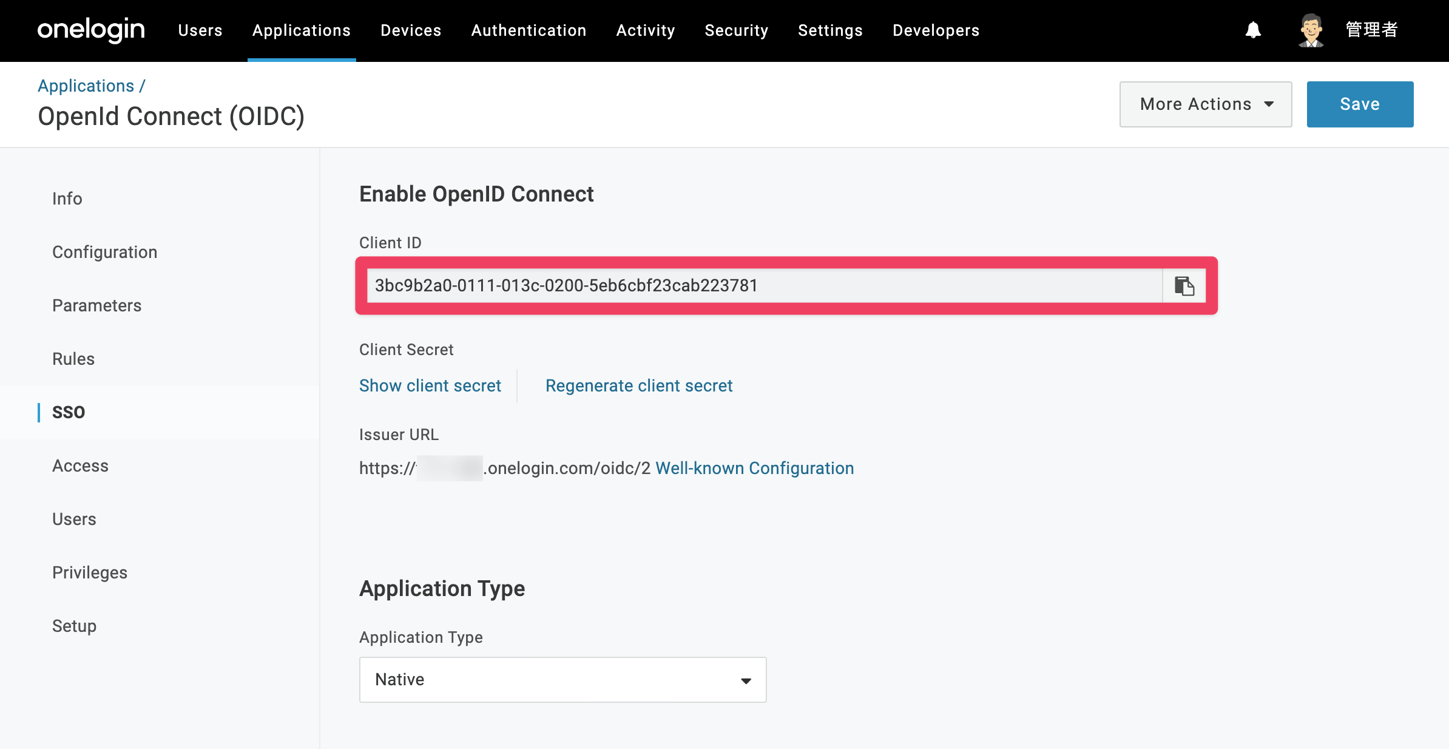This screenshot has height=749, width=1449.
Task: Expand the More Actions dropdown
Action: pyautogui.click(x=1206, y=104)
